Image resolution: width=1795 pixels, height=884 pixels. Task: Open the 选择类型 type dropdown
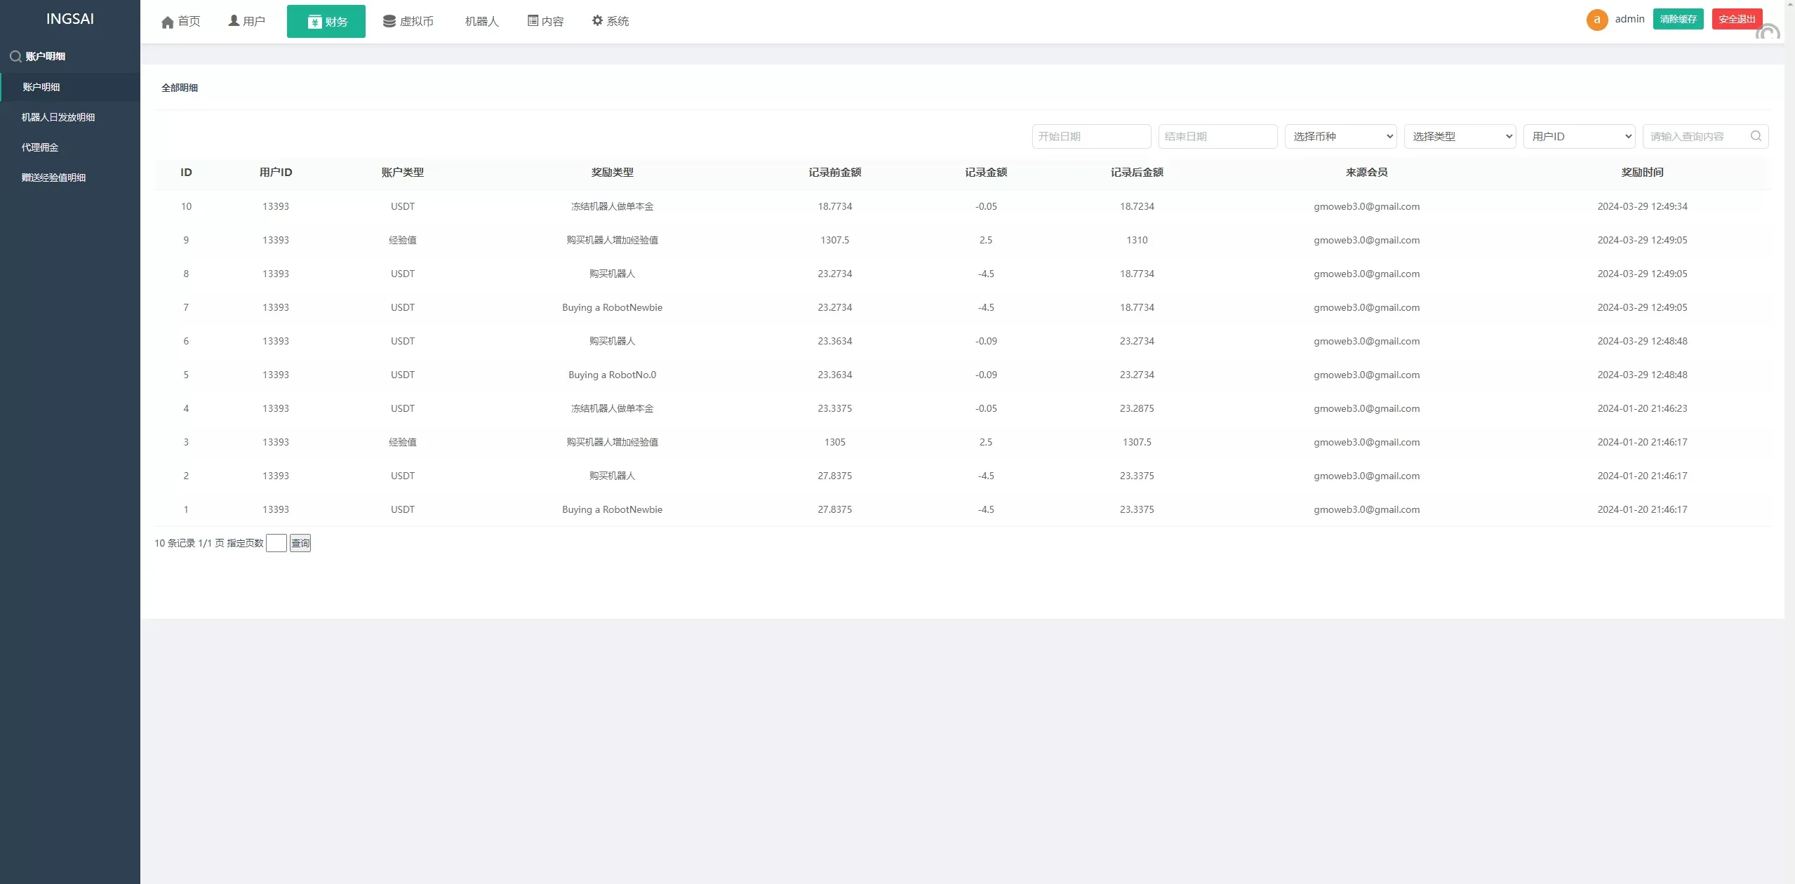1460,137
